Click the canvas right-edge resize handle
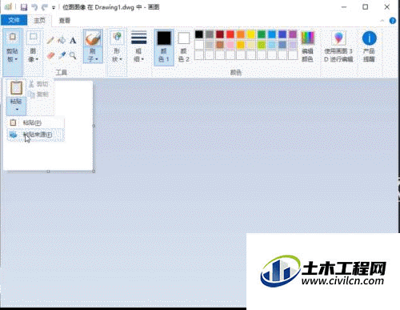 94,126
